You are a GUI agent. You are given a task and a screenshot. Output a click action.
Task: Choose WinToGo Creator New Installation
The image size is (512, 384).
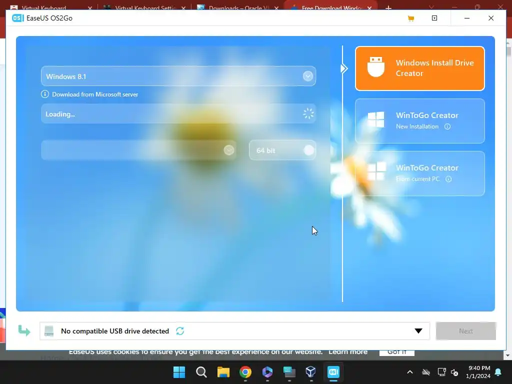419,121
